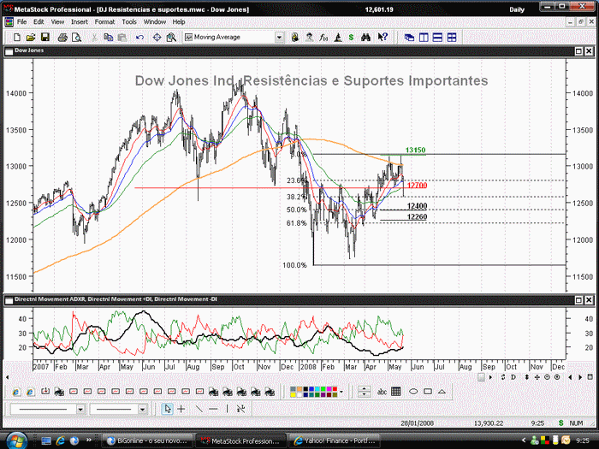Save the chart with the floppy disk icon

point(45,38)
